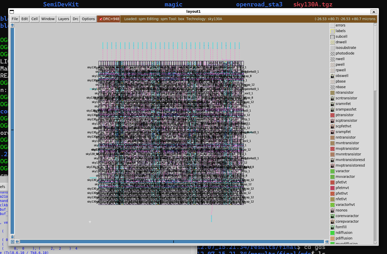387x254 pixels.
Task: Click the nsonos layer icon
Action: pyautogui.click(x=332, y=210)
